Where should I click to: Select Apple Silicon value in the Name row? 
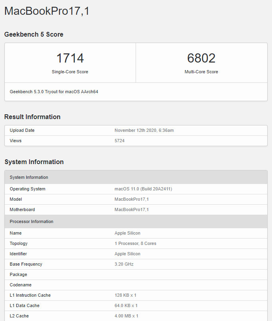coord(128,233)
